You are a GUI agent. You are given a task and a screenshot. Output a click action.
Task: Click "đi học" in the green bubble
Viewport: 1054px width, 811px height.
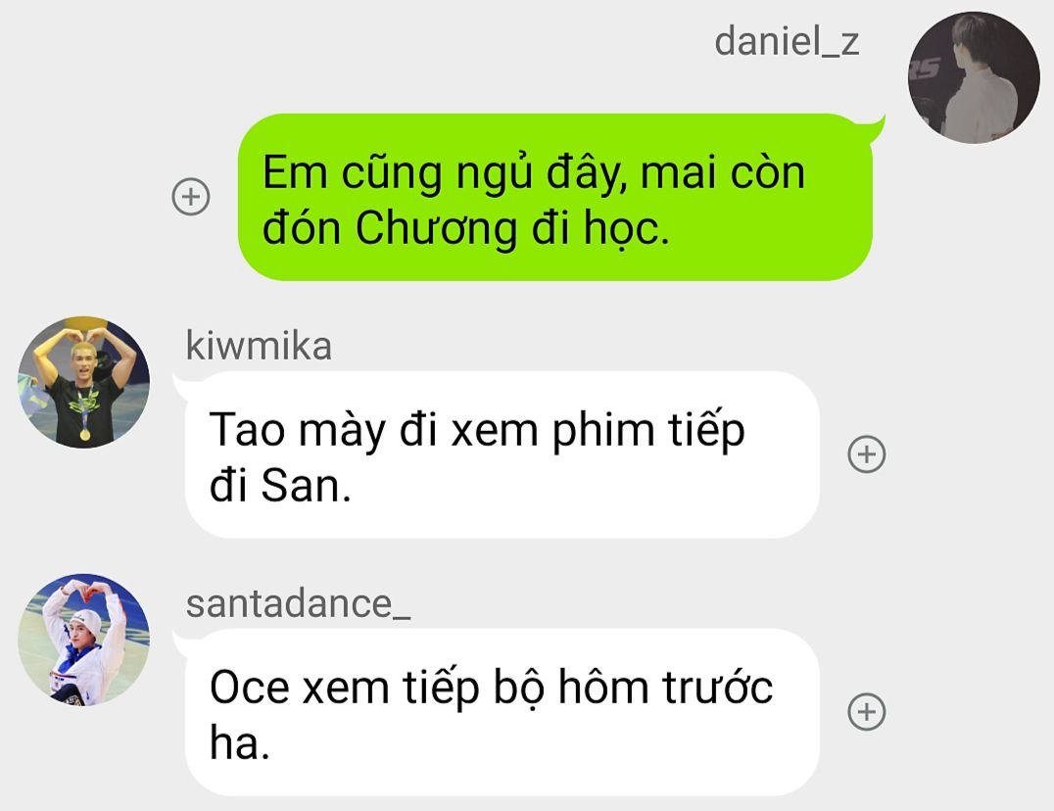(x=600, y=228)
